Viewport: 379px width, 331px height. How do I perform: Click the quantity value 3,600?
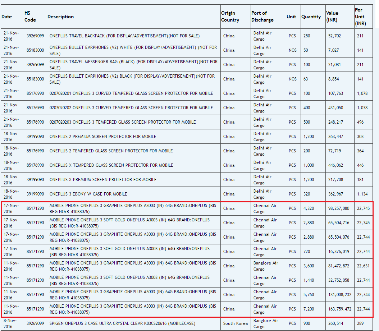(309, 266)
